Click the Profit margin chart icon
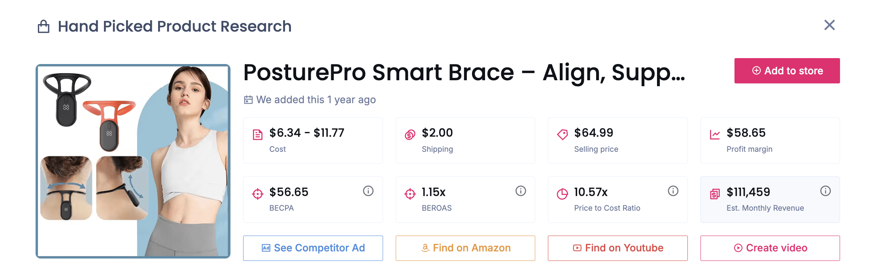Viewport: 876px width, 268px height. 715,134
